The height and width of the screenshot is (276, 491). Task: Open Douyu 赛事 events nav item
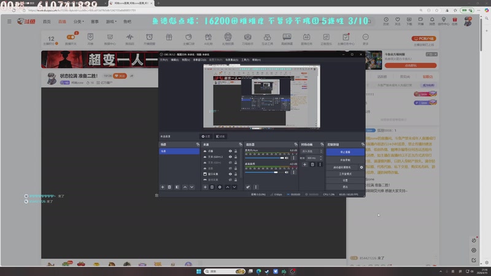(x=95, y=21)
